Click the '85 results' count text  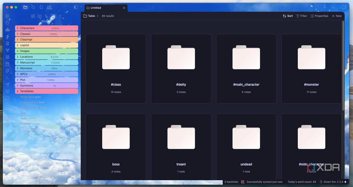coord(108,16)
